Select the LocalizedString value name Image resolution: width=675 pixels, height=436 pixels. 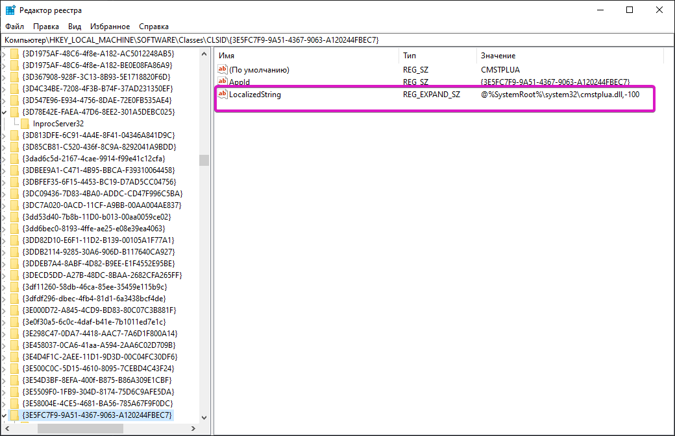(x=255, y=95)
